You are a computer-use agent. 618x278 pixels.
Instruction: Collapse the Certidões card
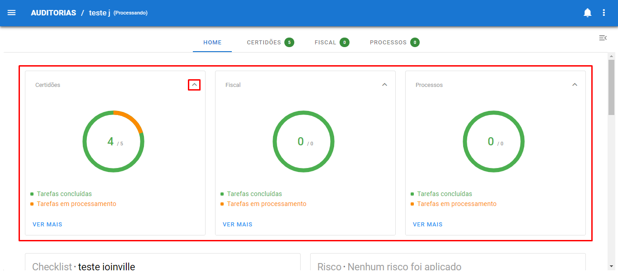[x=194, y=85]
